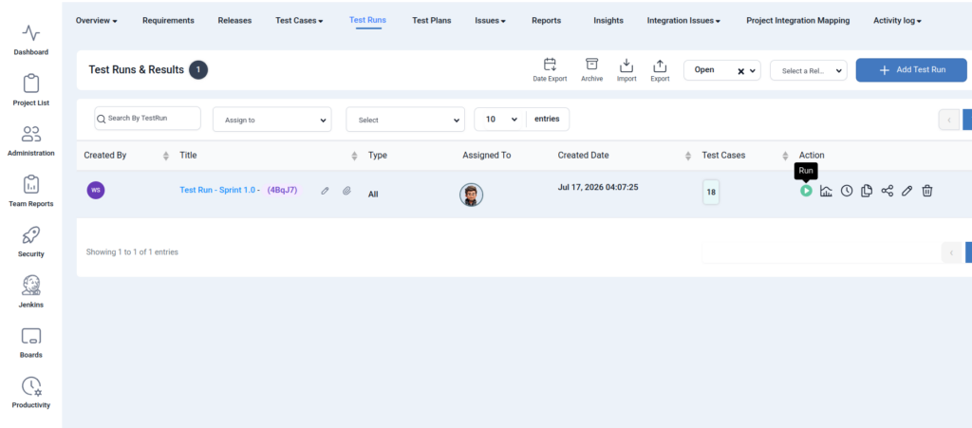The height and width of the screenshot is (428, 972).
Task: Open Productivity from the sidebar
Action: pos(31,393)
